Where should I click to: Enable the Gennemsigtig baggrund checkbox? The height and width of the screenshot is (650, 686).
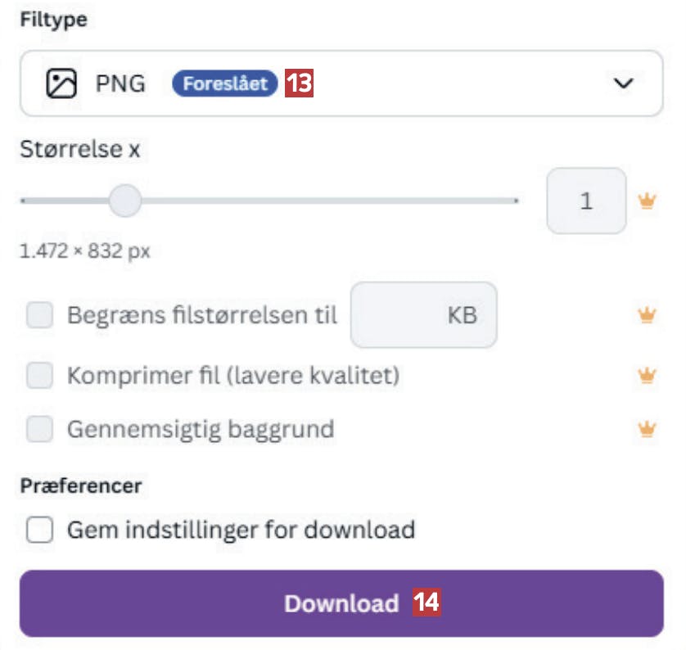(39, 428)
